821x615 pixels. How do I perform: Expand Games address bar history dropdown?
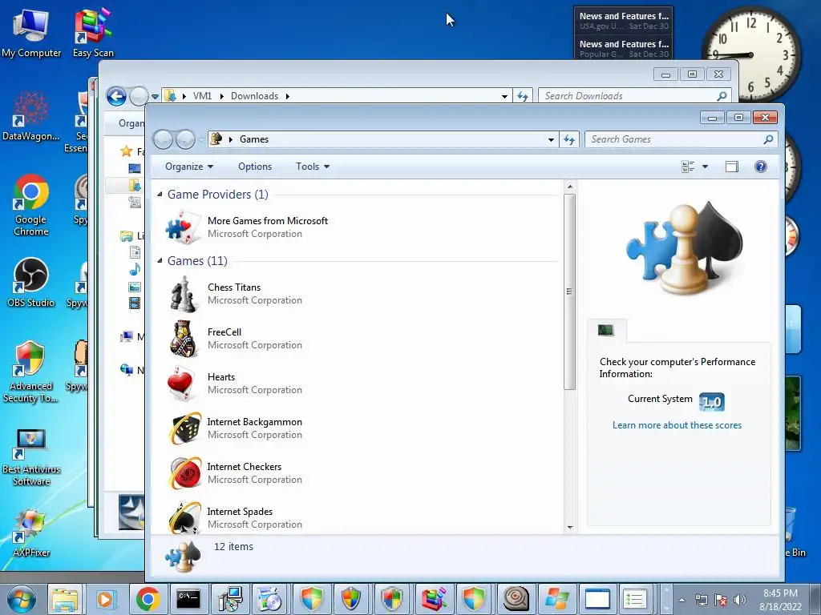pos(551,139)
